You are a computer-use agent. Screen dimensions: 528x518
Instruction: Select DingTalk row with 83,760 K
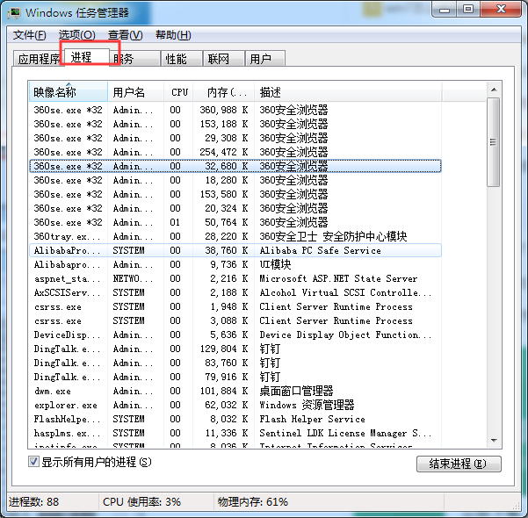point(235,363)
